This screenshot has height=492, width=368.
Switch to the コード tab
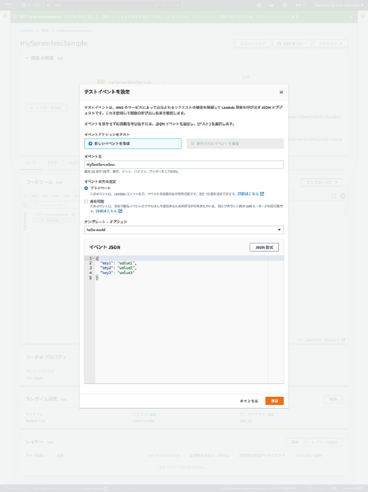[31, 162]
